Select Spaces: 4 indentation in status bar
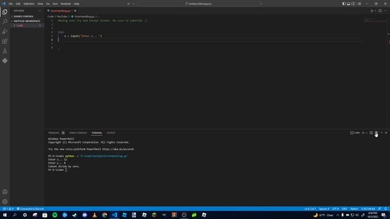 pos(324,209)
